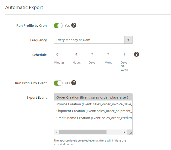
Task: Click help icon beside Run Profile by Cron
Action: [74, 25]
